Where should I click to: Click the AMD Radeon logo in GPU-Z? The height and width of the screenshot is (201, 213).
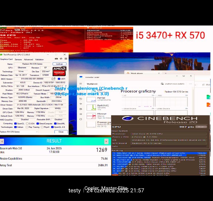click(59, 71)
